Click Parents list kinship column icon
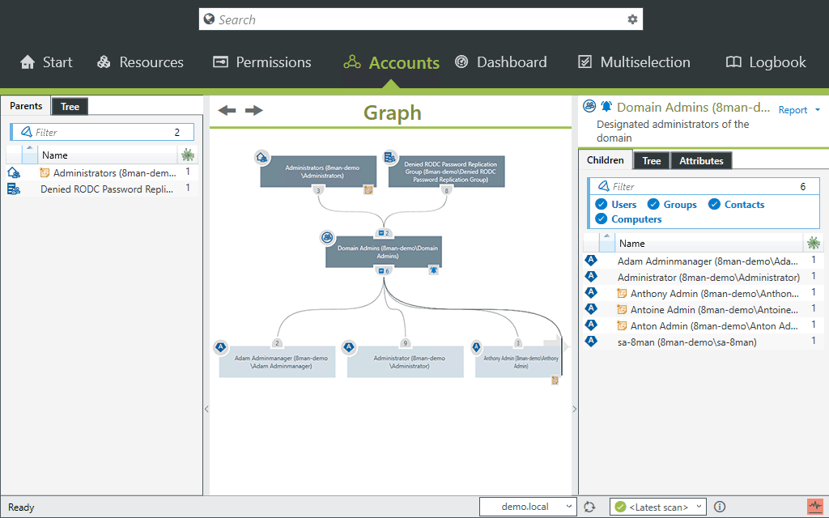 click(188, 155)
